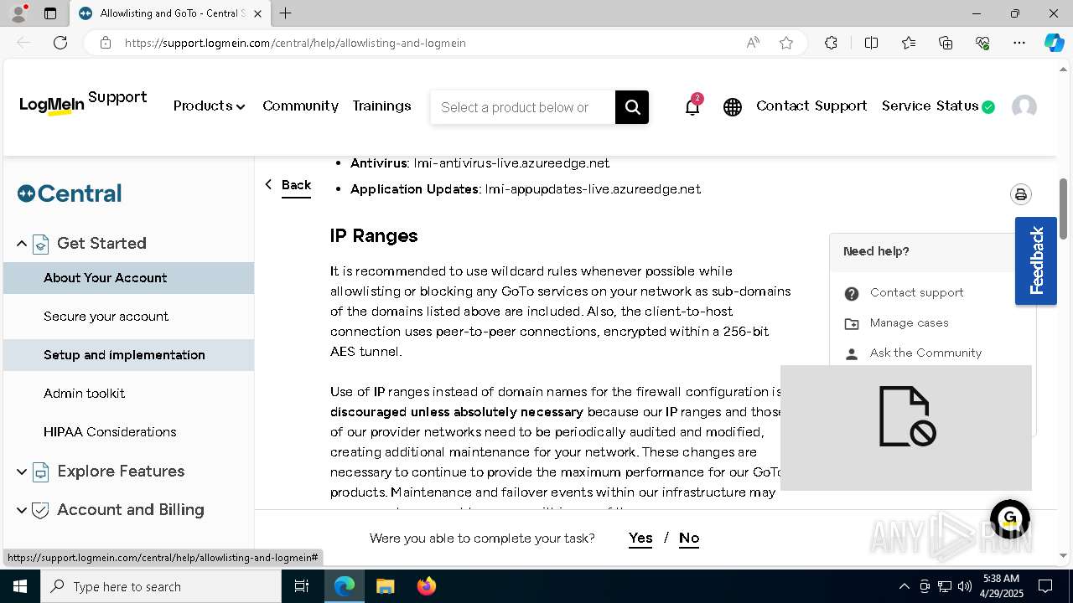
Task: Open Task View on taskbar
Action: click(302, 586)
